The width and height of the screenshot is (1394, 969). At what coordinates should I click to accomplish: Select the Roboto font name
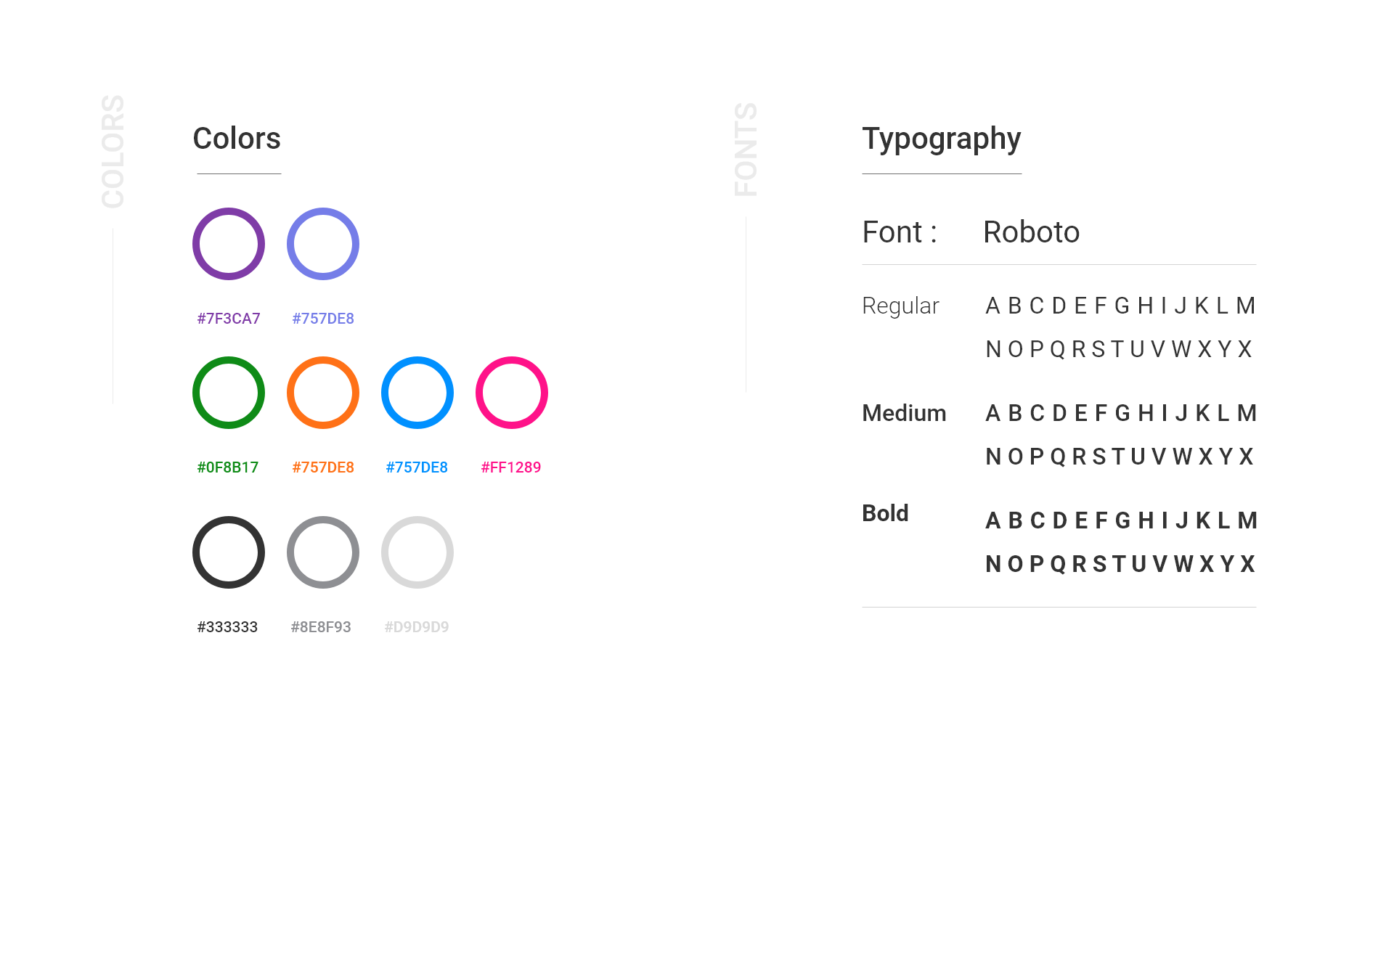1032,232
